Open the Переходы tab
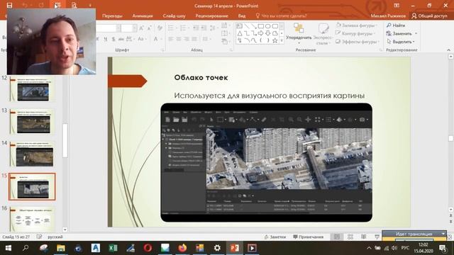454x255 pixels. click(112, 16)
